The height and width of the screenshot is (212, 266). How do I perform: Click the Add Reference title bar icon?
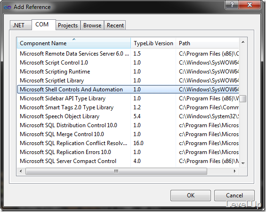(x=8, y=7)
